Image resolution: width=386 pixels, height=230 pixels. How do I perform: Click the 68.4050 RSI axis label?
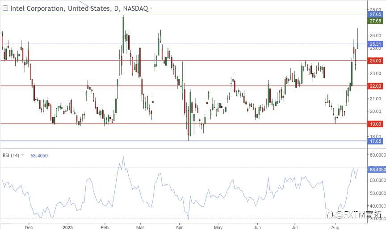pyautogui.click(x=377, y=170)
